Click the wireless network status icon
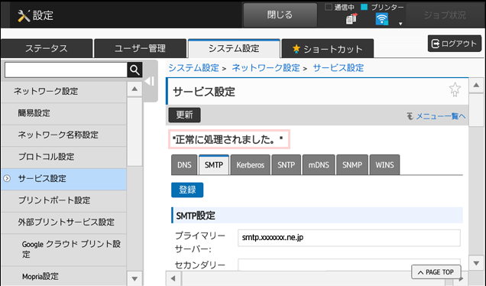This screenshot has width=486, height=286. pyautogui.click(x=382, y=20)
